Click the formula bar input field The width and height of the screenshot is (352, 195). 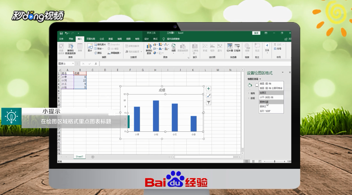pyautogui.click(x=195, y=64)
